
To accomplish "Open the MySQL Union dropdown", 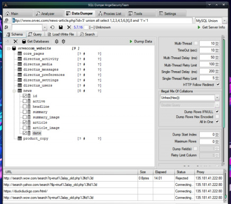I will coord(224,21).
